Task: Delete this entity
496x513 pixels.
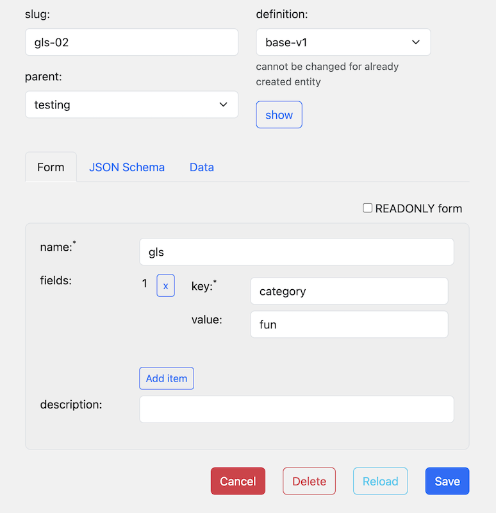Action: tap(309, 481)
